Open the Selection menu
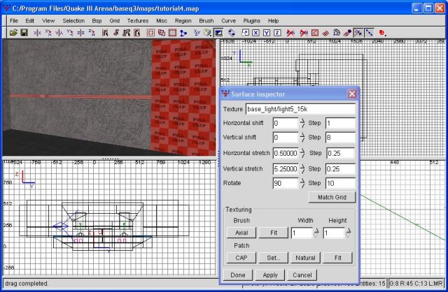Image resolution: width=448 pixels, height=292 pixels. tap(73, 21)
